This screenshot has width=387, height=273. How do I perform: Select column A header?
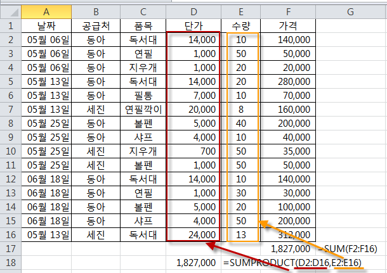(46, 12)
